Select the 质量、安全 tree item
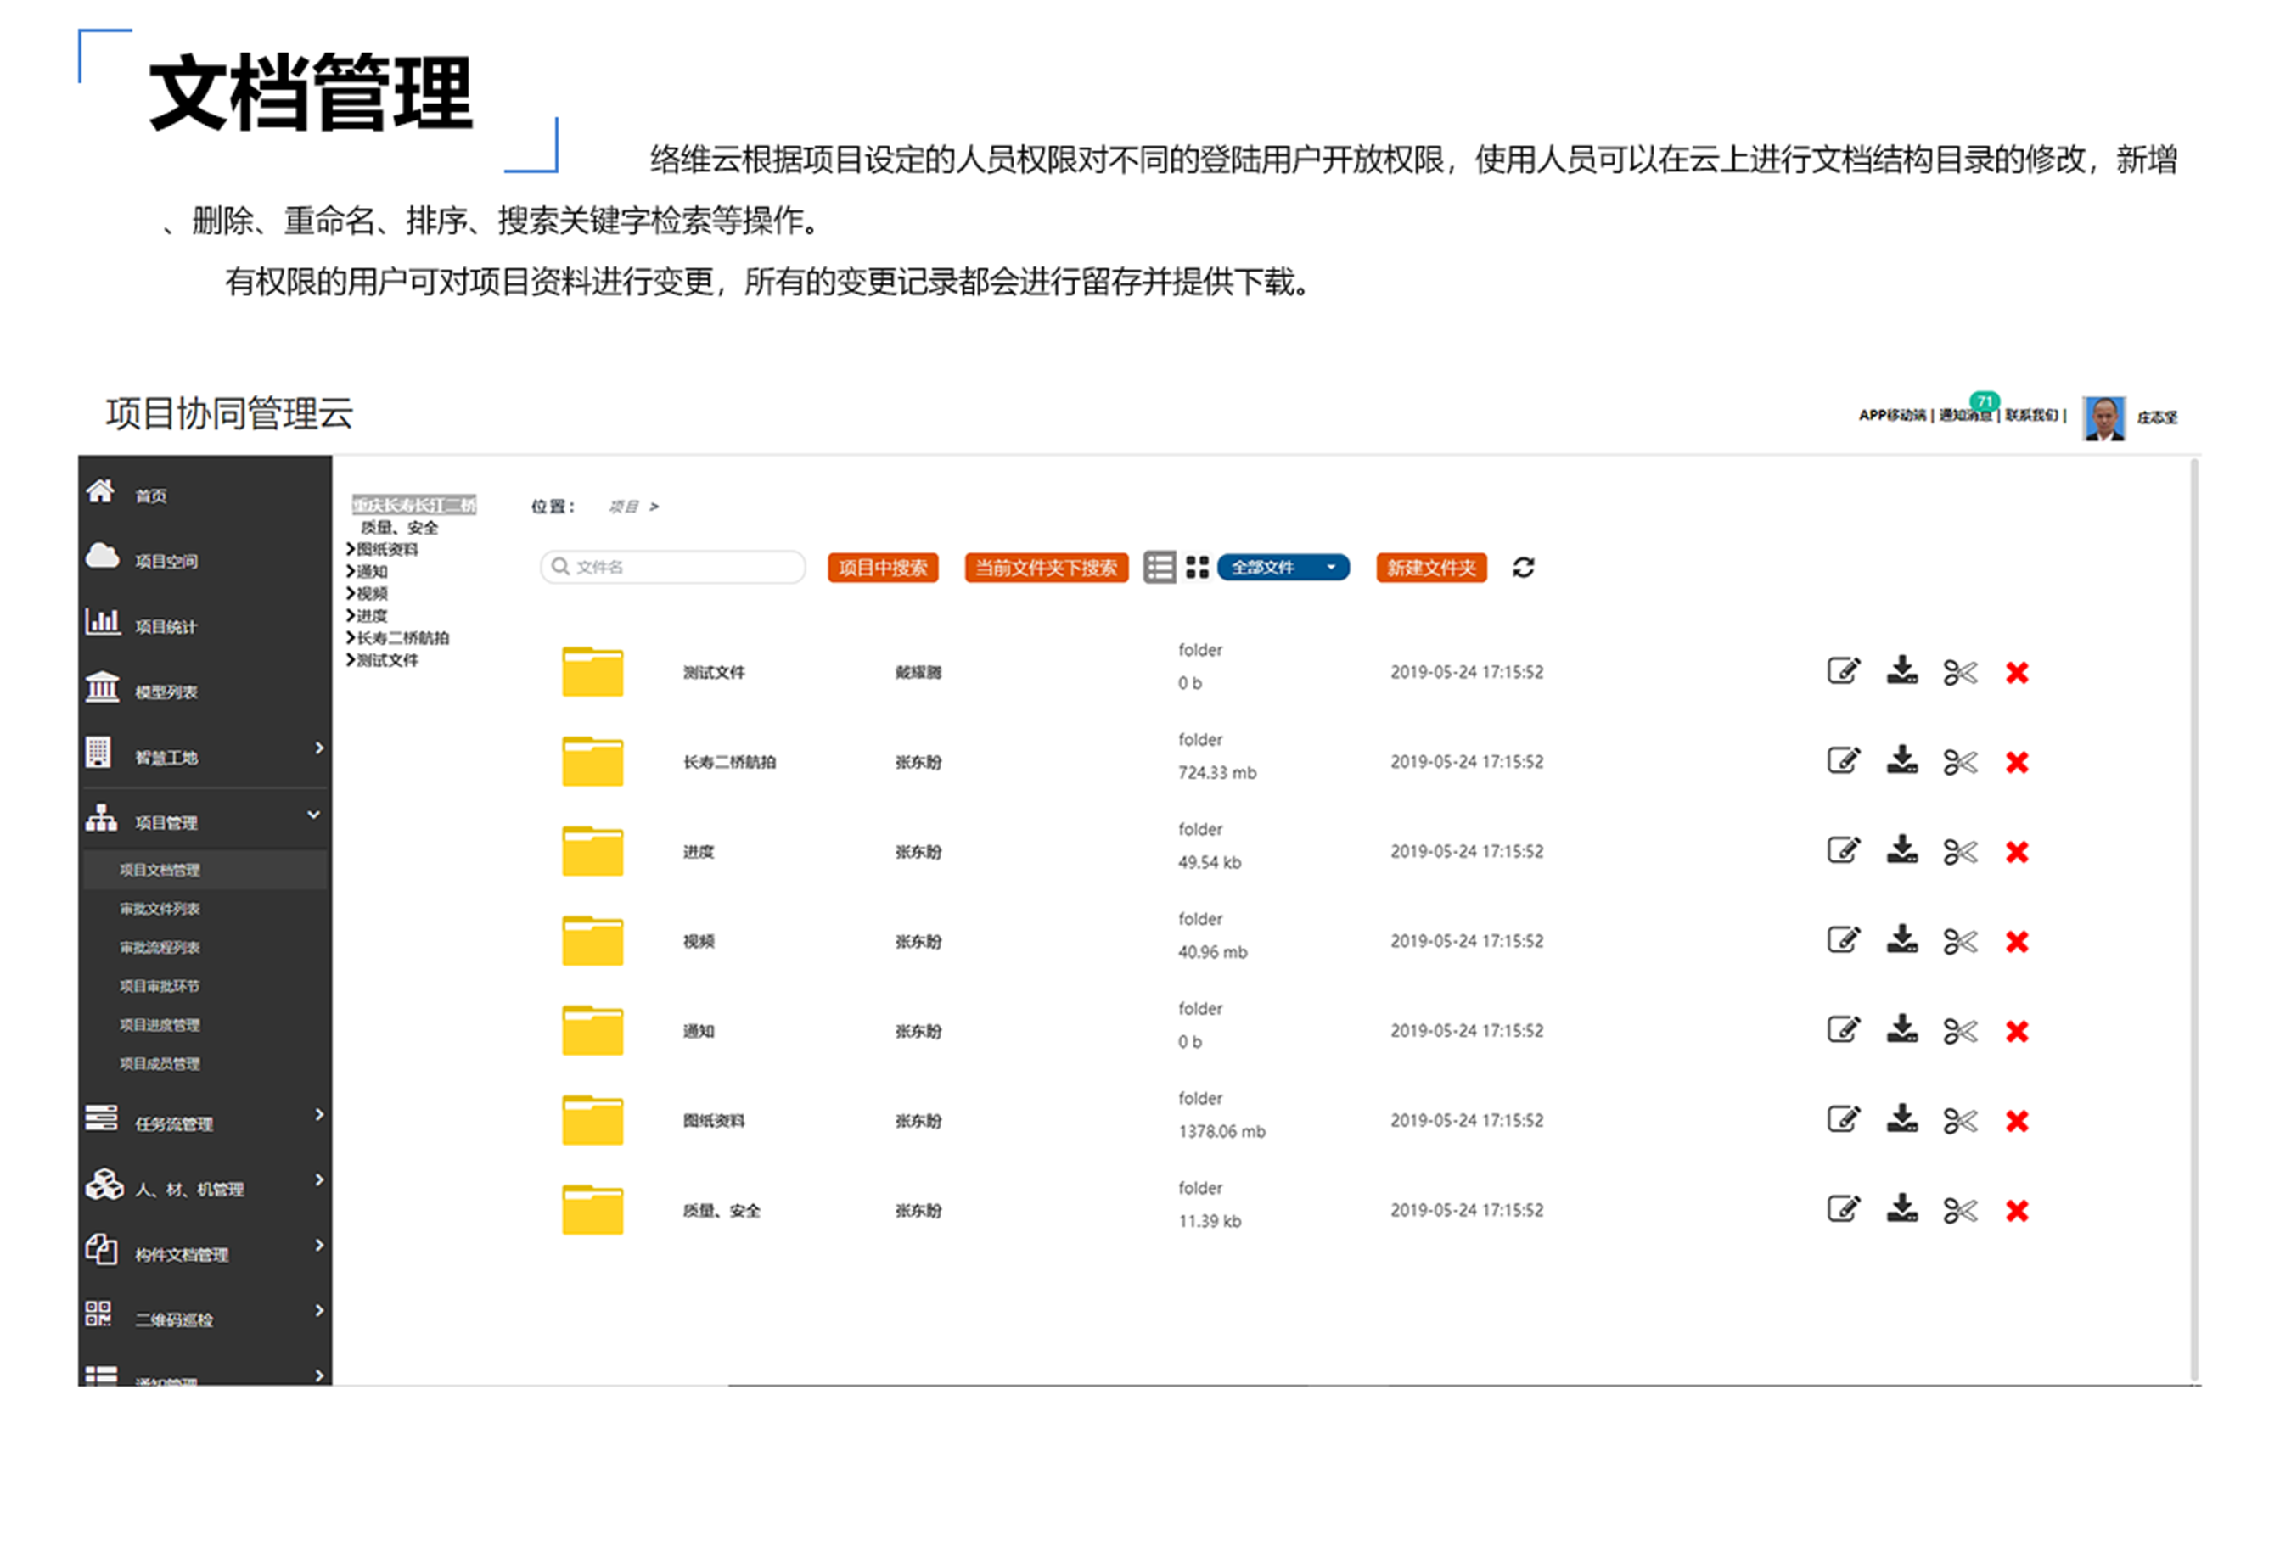Viewport: 2280px width, 1563px height. [399, 528]
